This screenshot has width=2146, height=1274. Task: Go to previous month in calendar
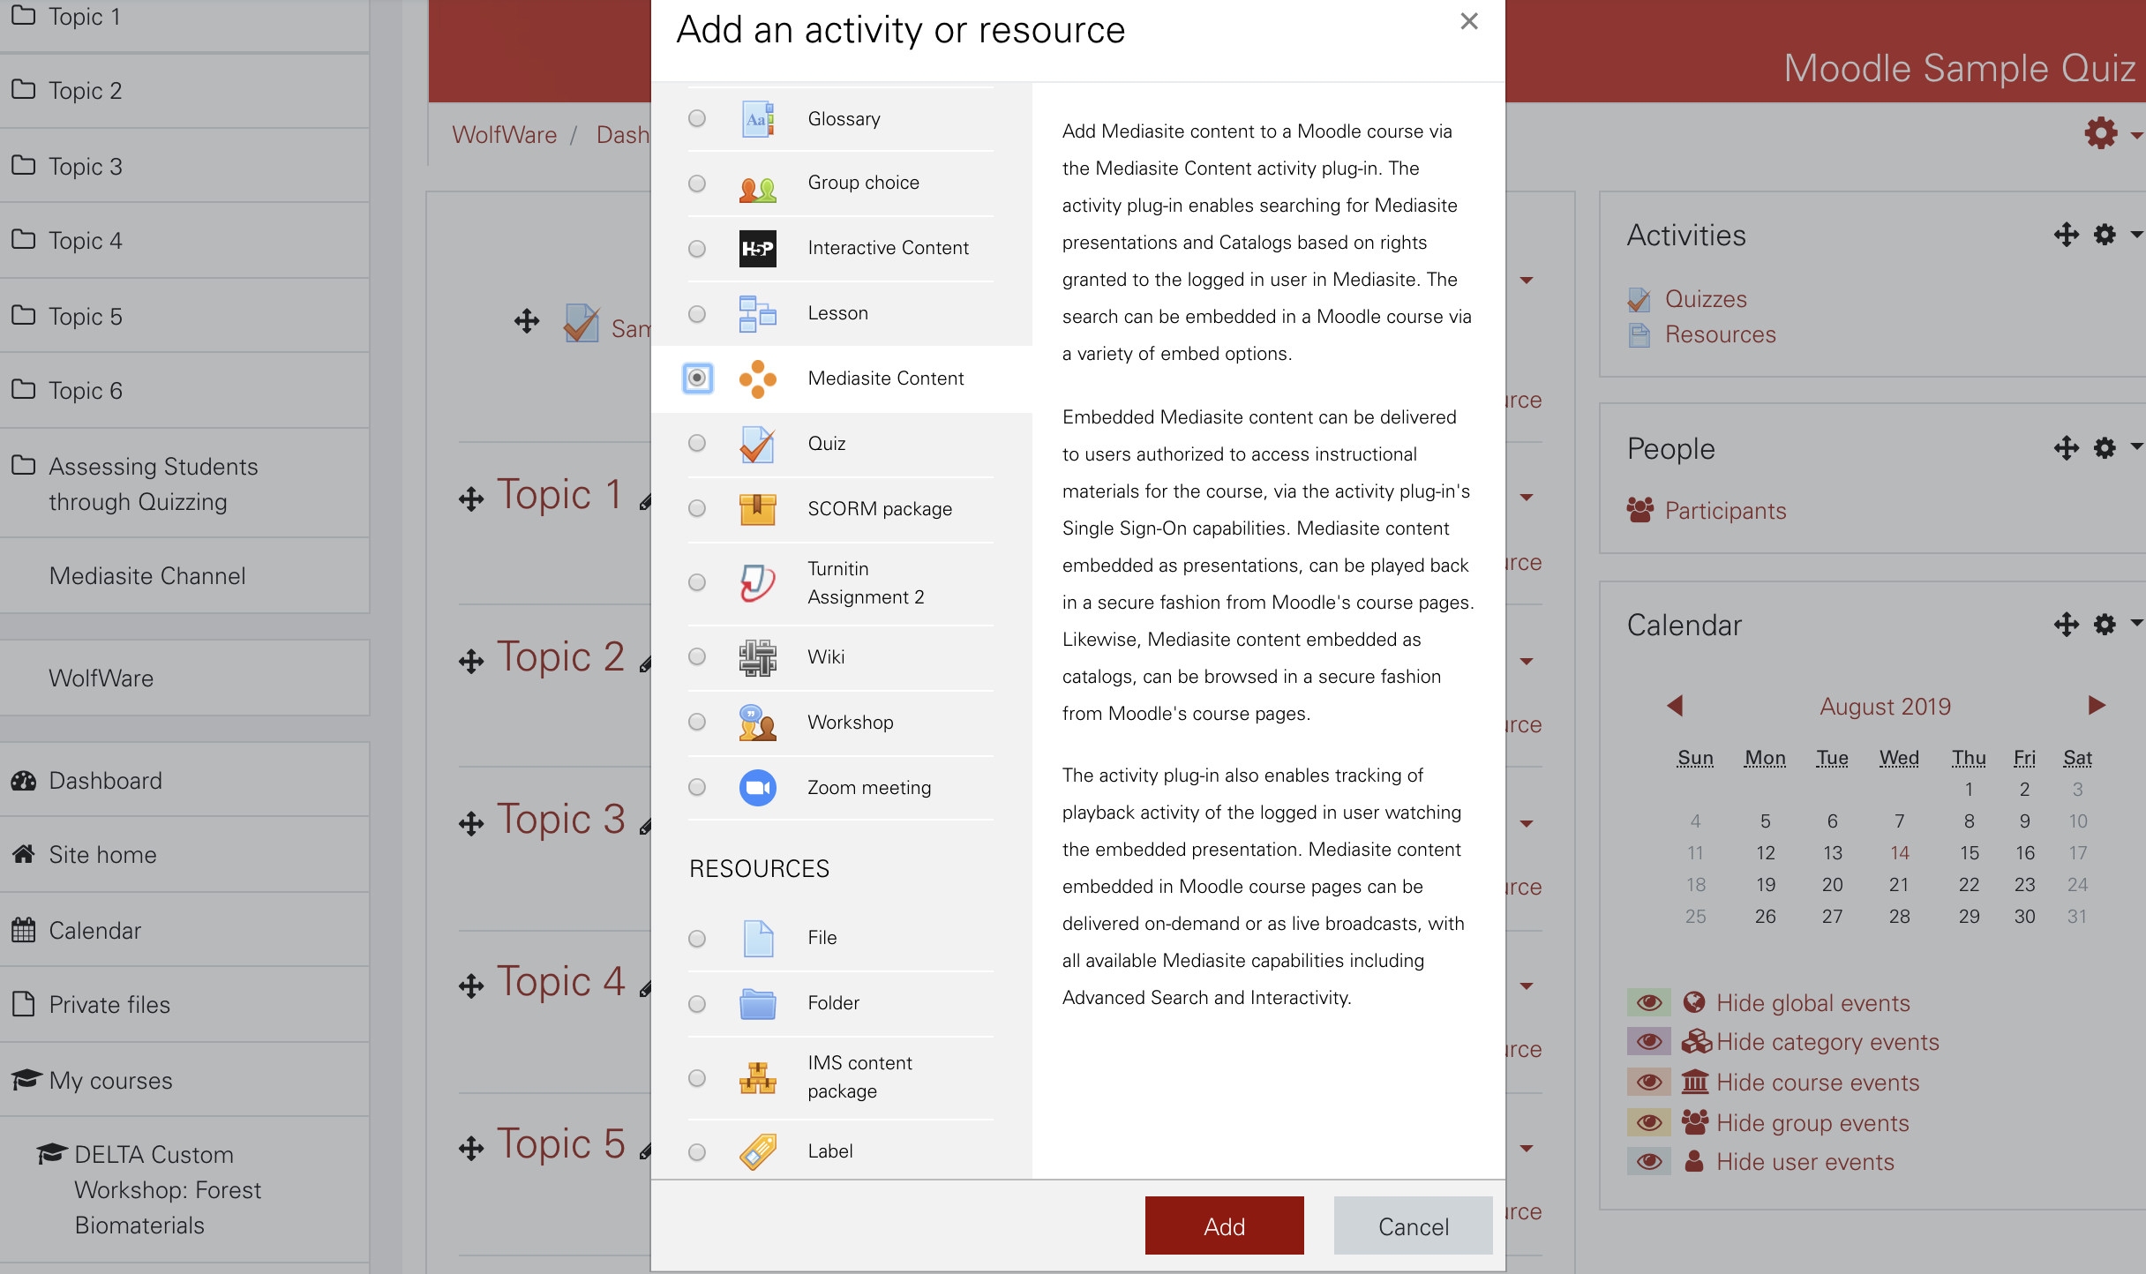click(x=1675, y=706)
